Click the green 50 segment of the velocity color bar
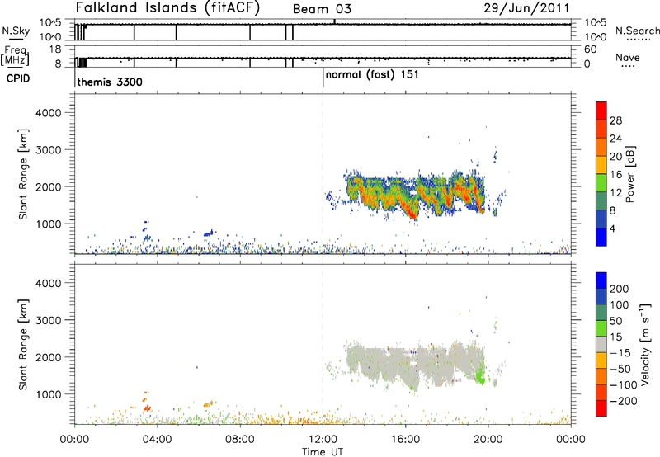Viewport: 660px width, 457px height. tap(601, 327)
